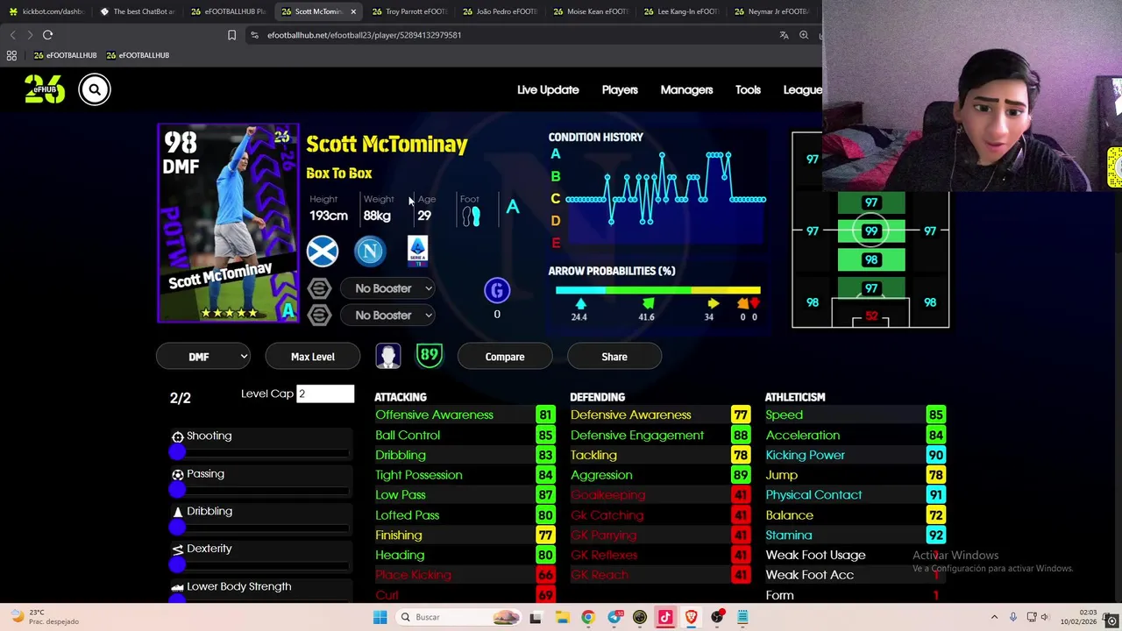1122x631 pixels.
Task: Click the Defensive Engagement stat label
Action: click(x=637, y=435)
